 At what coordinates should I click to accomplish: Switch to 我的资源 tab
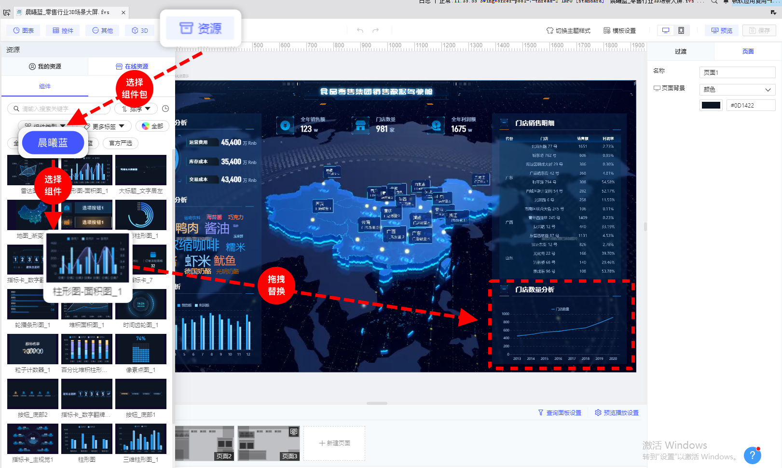pos(45,66)
